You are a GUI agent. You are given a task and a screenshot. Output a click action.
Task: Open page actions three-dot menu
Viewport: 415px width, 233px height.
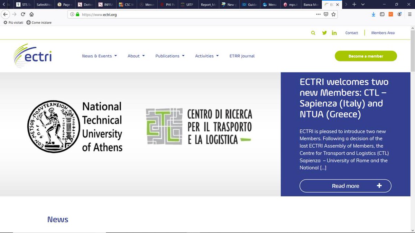coord(318,15)
